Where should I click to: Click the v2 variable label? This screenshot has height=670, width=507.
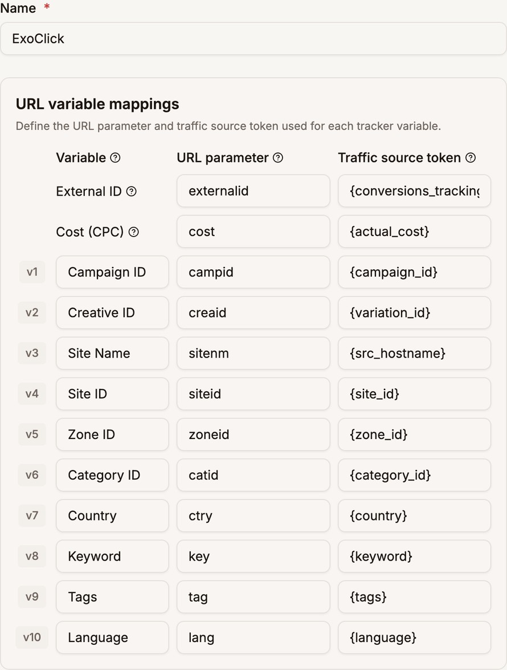[x=32, y=312]
